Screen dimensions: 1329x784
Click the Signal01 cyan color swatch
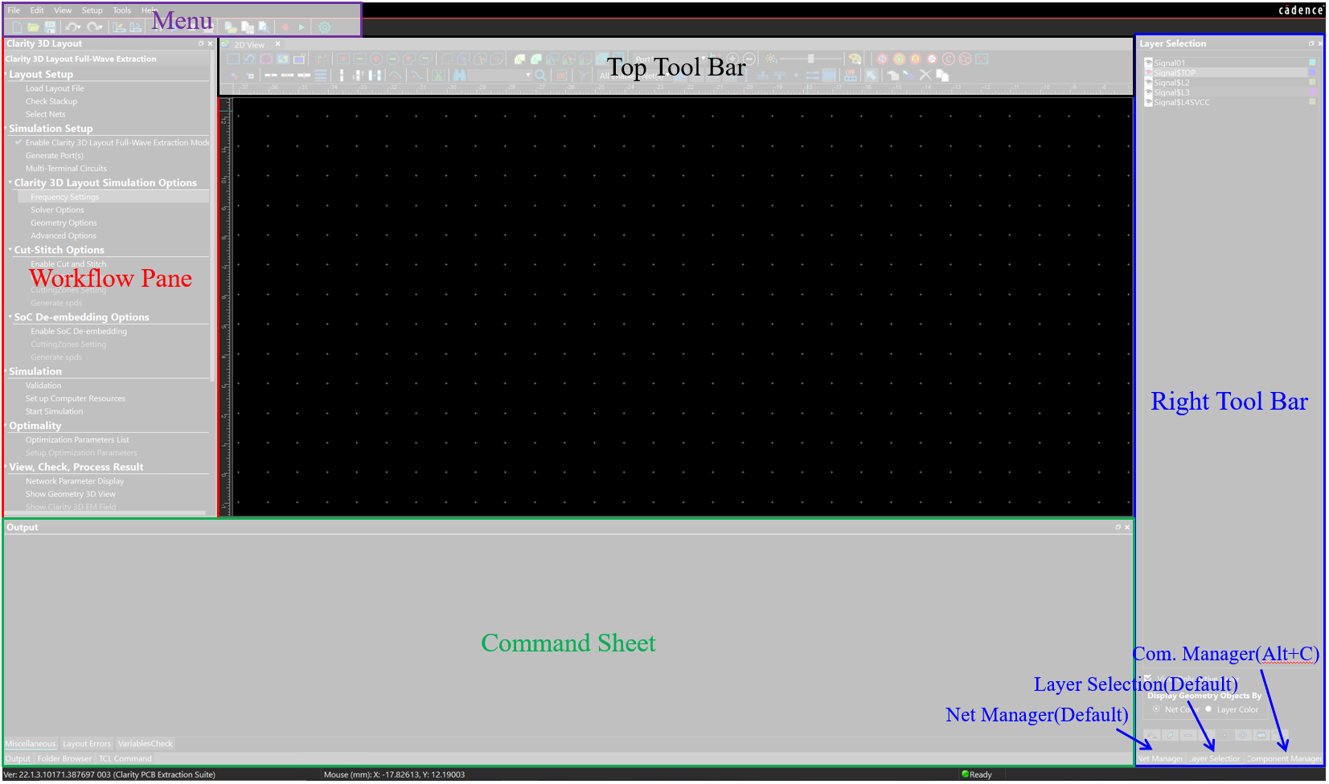(1312, 63)
